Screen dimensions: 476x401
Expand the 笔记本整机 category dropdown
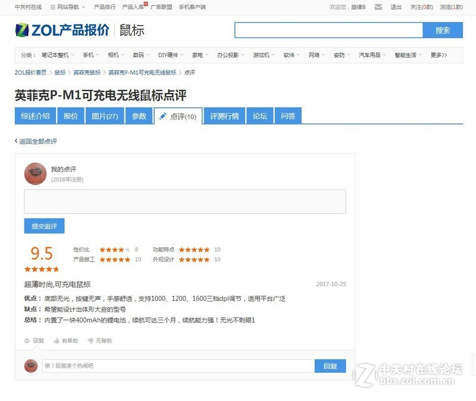[x=58, y=55]
